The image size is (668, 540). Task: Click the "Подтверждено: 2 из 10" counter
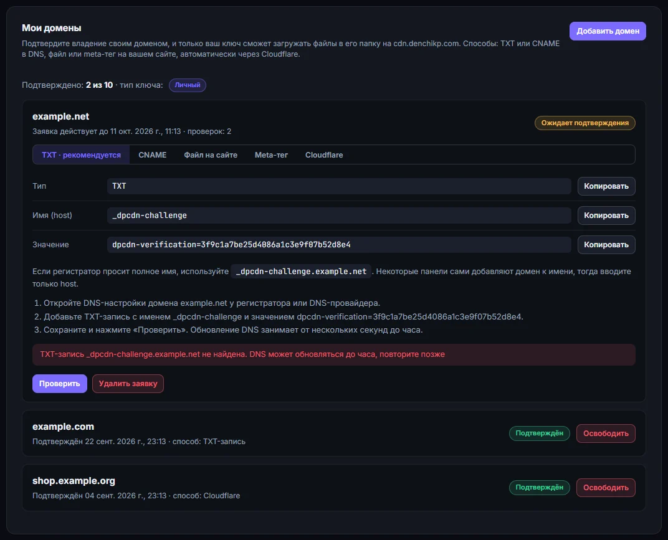click(67, 85)
